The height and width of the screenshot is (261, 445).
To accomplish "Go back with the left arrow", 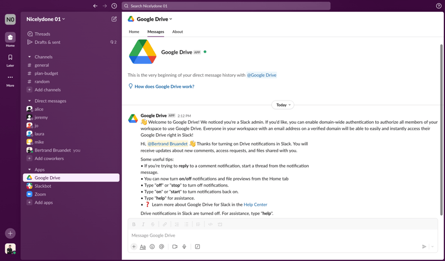I will 95,6.
